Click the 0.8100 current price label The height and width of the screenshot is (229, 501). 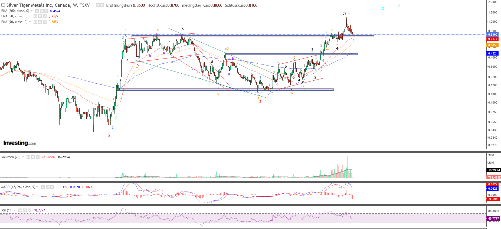pyautogui.click(x=493, y=35)
